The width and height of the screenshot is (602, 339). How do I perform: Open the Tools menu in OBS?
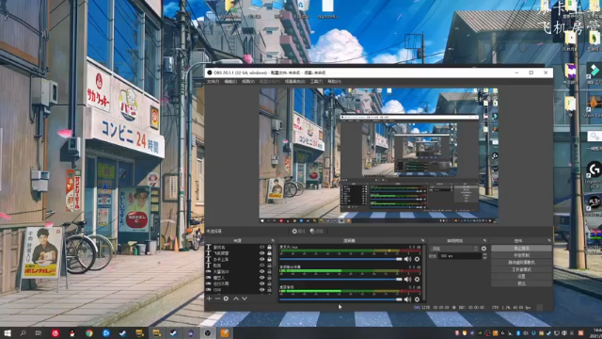tap(316, 82)
